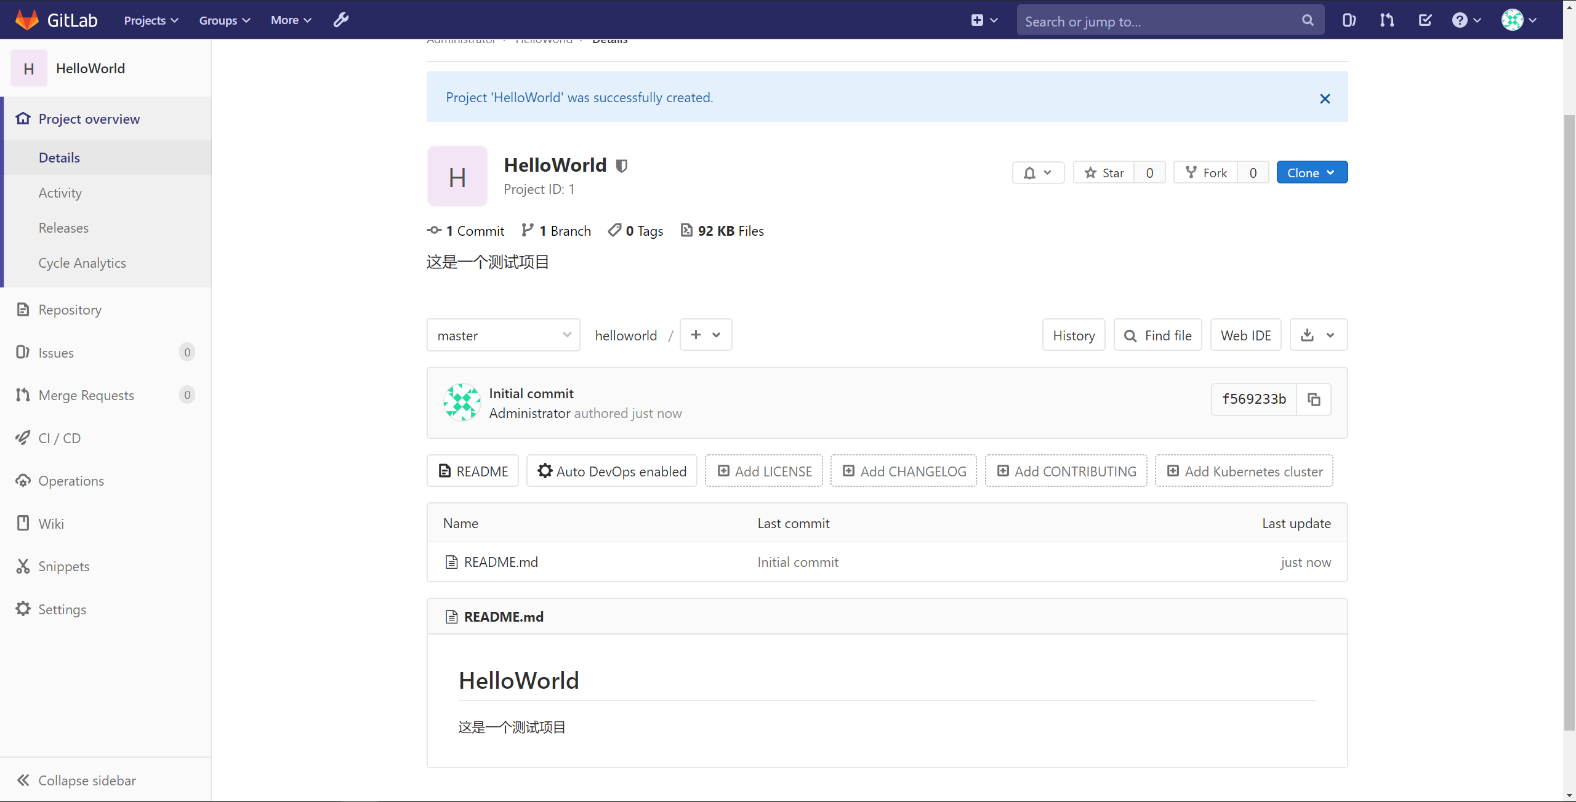Click the Add LICENSE link
This screenshot has width=1576, height=802.
tap(764, 471)
